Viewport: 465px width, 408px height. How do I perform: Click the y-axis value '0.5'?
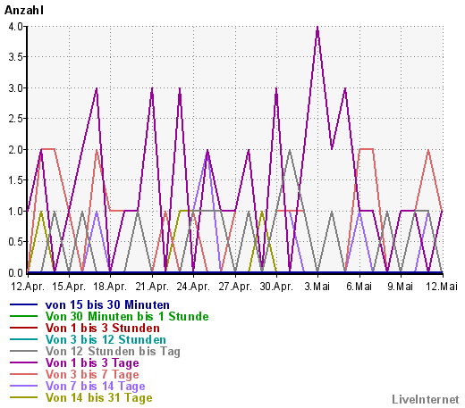16,242
